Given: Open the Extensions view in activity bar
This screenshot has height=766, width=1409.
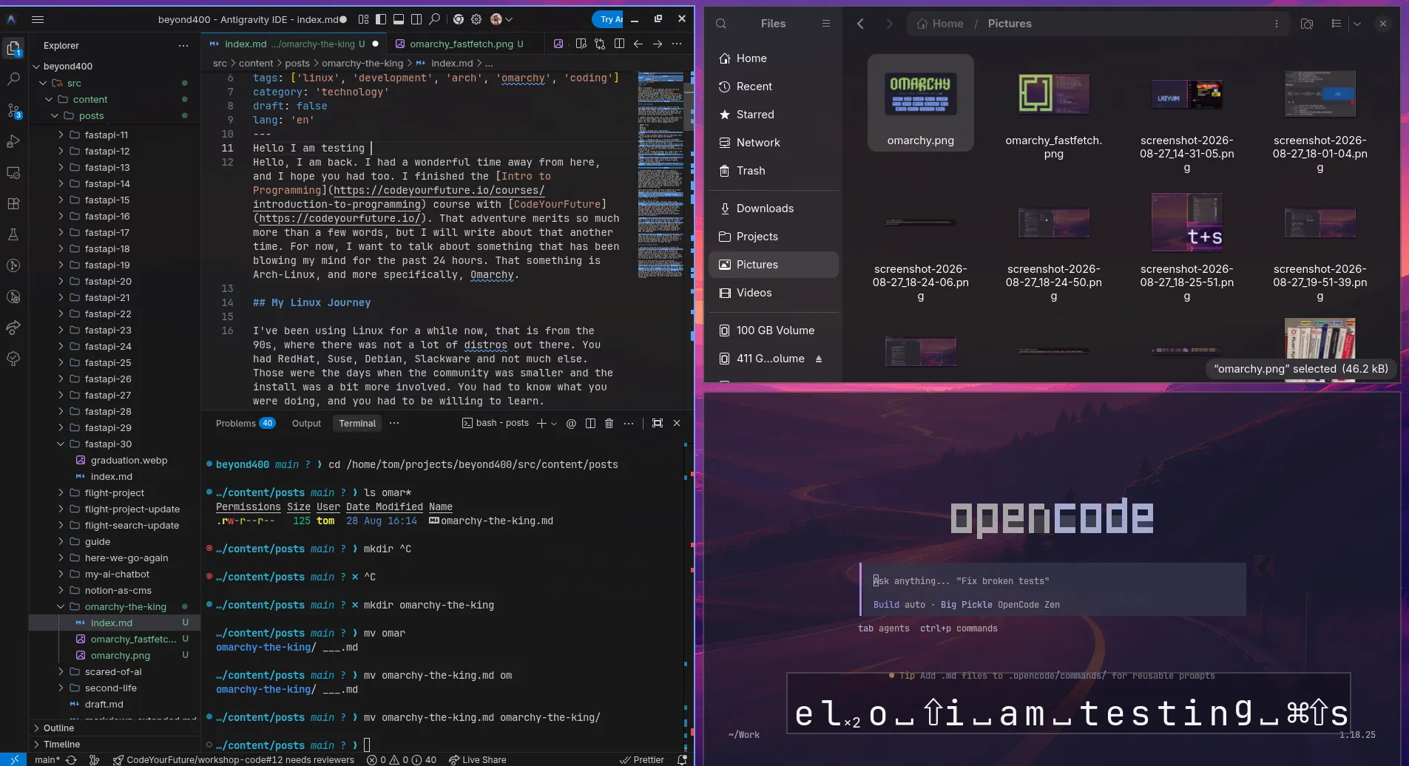Looking at the screenshot, I should 13,203.
